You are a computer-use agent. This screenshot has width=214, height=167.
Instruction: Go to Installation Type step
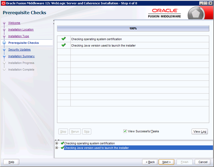click(19, 36)
